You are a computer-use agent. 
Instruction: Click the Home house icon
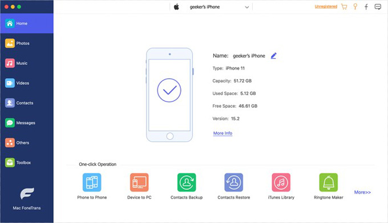click(x=10, y=23)
